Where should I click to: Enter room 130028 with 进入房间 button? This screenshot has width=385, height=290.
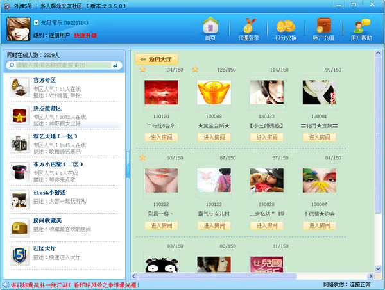(267, 225)
